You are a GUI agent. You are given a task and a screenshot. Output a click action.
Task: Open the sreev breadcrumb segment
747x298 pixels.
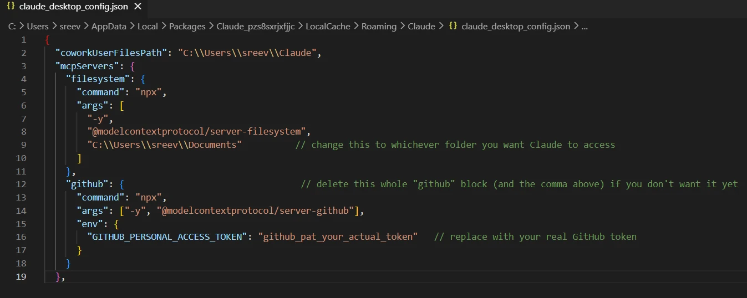click(x=70, y=26)
